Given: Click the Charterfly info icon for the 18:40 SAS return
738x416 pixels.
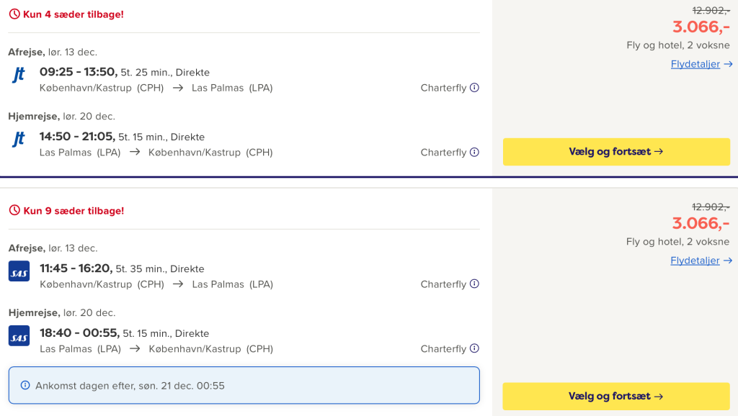Looking at the screenshot, I should coord(474,349).
